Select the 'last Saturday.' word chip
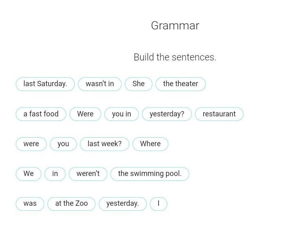The width and height of the screenshot is (301, 225). (45, 84)
